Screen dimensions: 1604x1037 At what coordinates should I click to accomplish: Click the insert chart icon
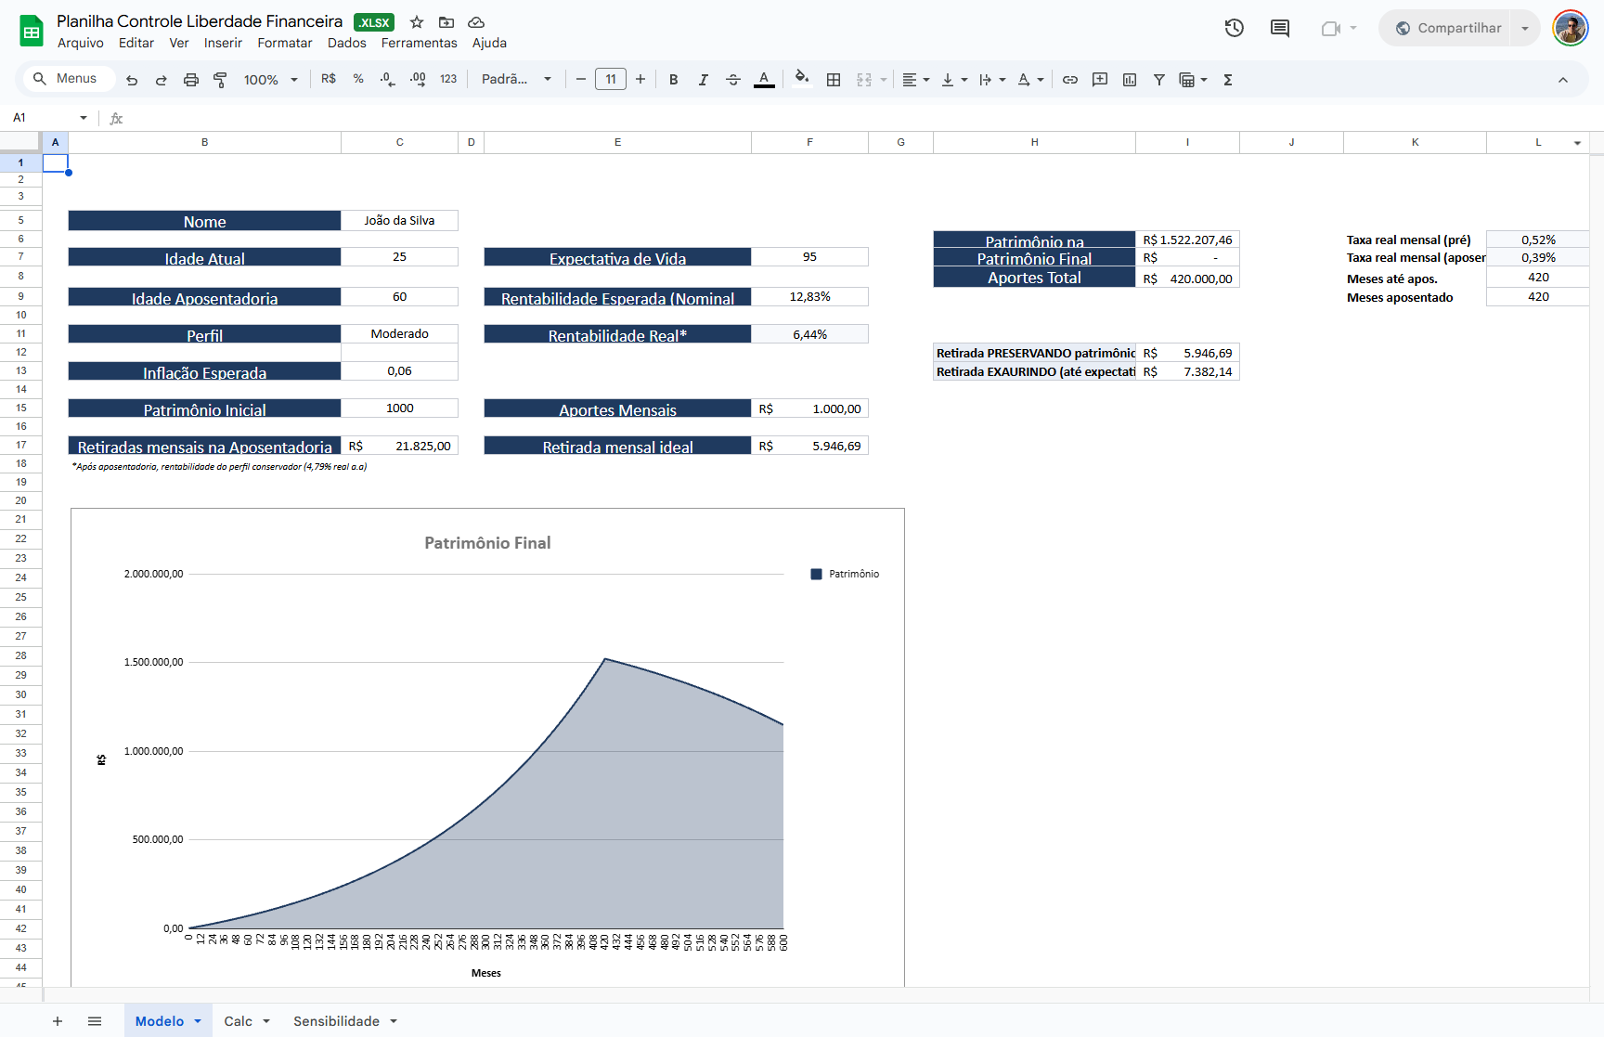pos(1130,80)
